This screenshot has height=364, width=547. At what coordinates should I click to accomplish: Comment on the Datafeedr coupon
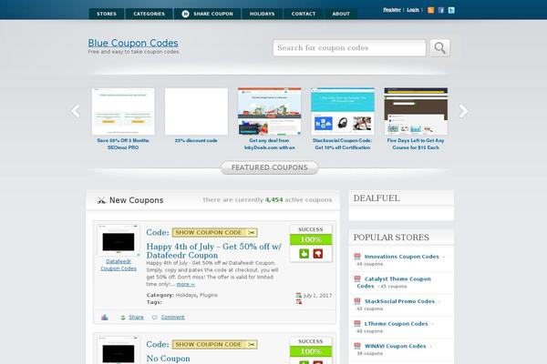(172, 318)
